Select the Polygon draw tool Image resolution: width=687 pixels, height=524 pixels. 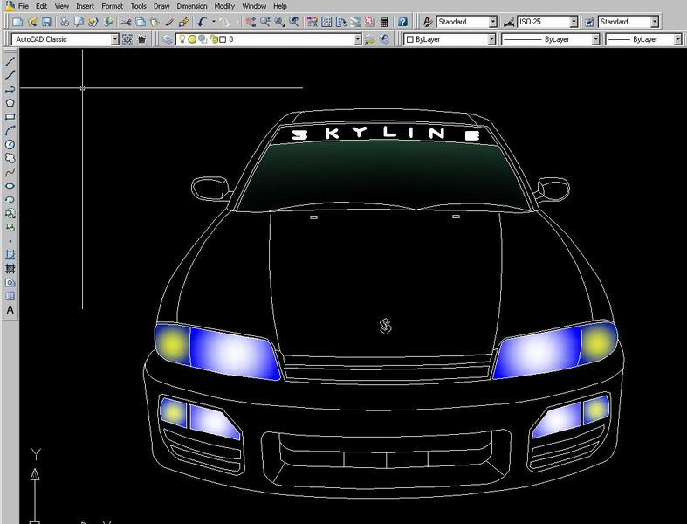[x=10, y=102]
